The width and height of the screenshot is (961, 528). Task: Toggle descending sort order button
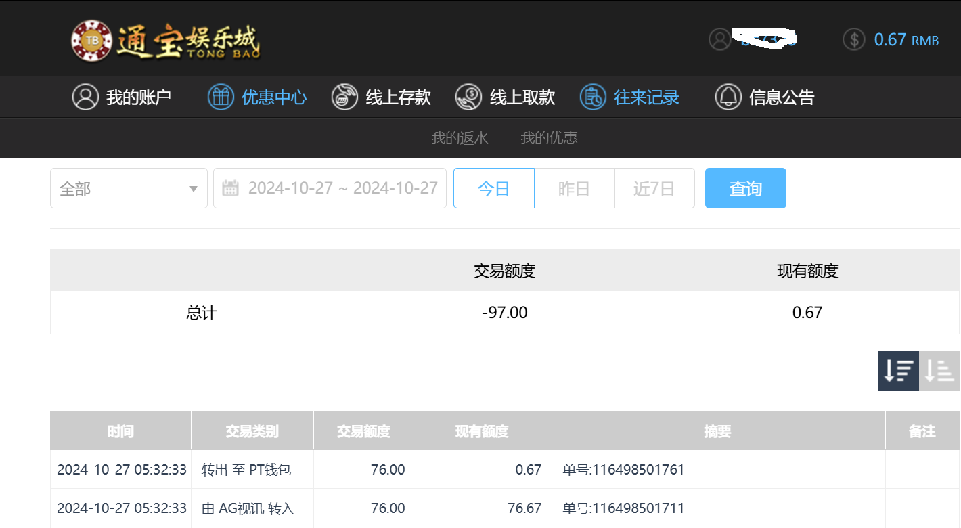pos(898,370)
